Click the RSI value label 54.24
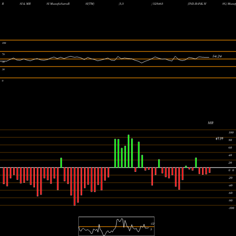This screenshot has width=236, height=236. click(217, 56)
